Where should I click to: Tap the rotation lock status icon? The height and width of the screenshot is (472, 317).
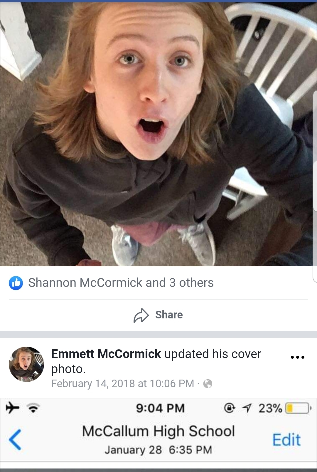pyautogui.click(x=230, y=408)
